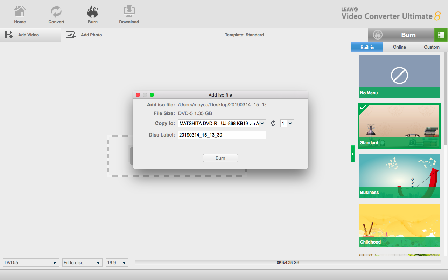The width and height of the screenshot is (448, 280).
Task: Select the No Menu template thumbnail
Action: pos(399,76)
